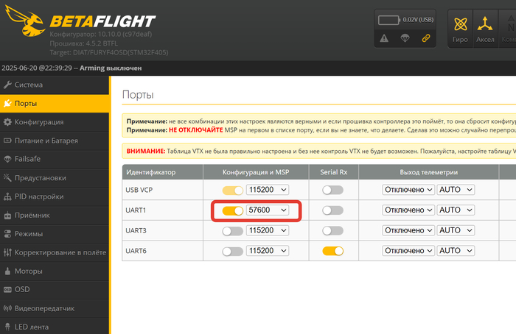The height and width of the screenshot is (334, 516).
Task: Disable MSP toggle for UART1
Action: pos(232,210)
